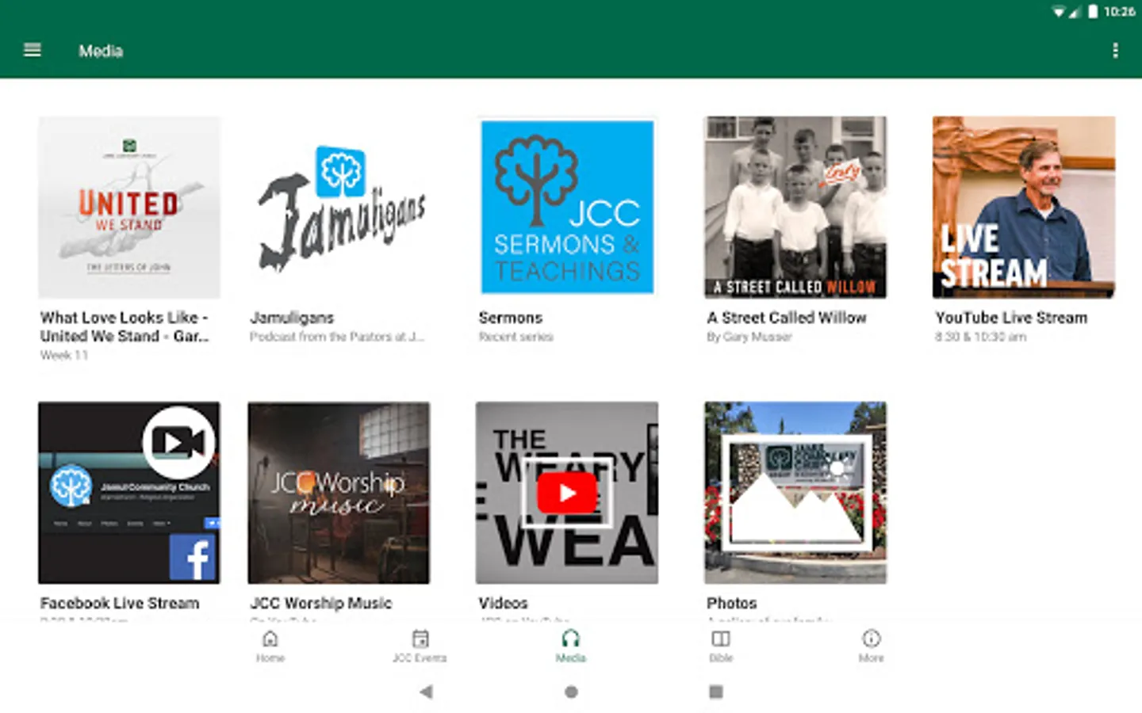Open the JCC Sermons & Teachings thumbnail
1142x713 pixels.
tap(567, 208)
